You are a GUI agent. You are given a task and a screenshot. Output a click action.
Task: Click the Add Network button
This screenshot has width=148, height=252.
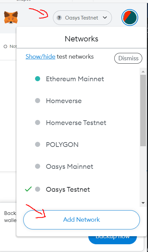coord(82,220)
